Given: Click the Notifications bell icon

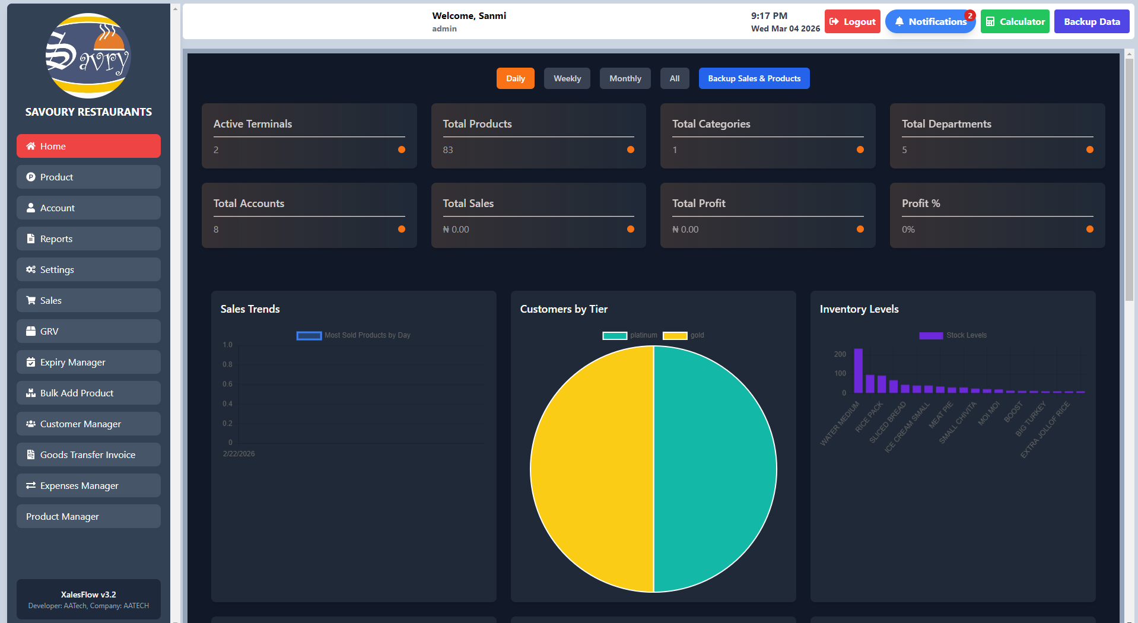Looking at the screenshot, I should point(900,21).
